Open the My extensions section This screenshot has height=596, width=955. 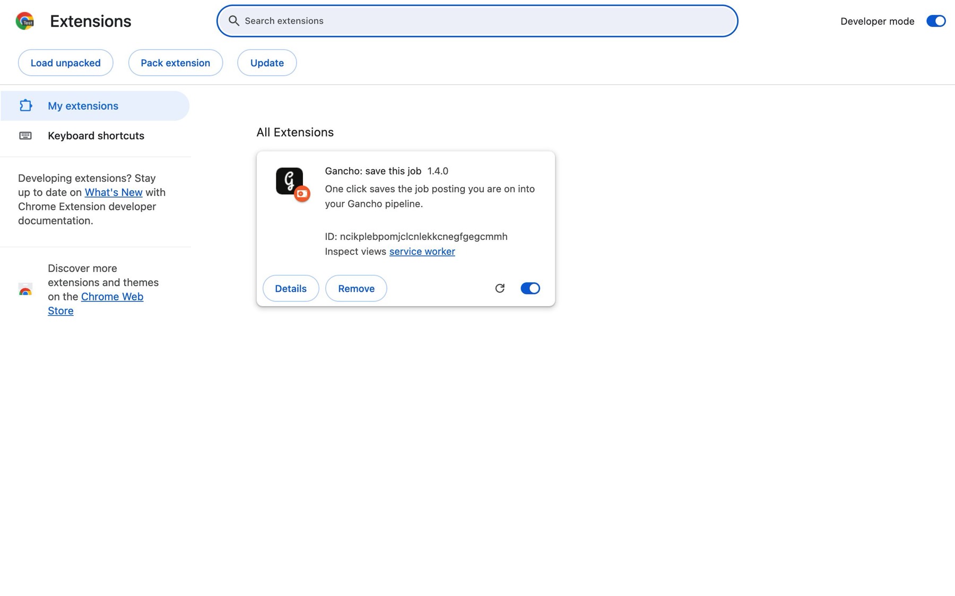(x=95, y=105)
